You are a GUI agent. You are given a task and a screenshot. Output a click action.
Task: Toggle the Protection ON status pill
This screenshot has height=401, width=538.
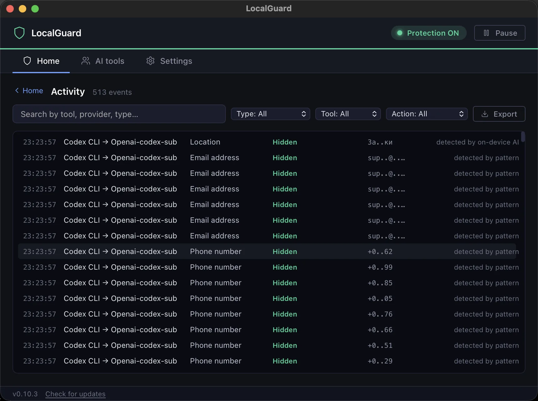pos(429,33)
